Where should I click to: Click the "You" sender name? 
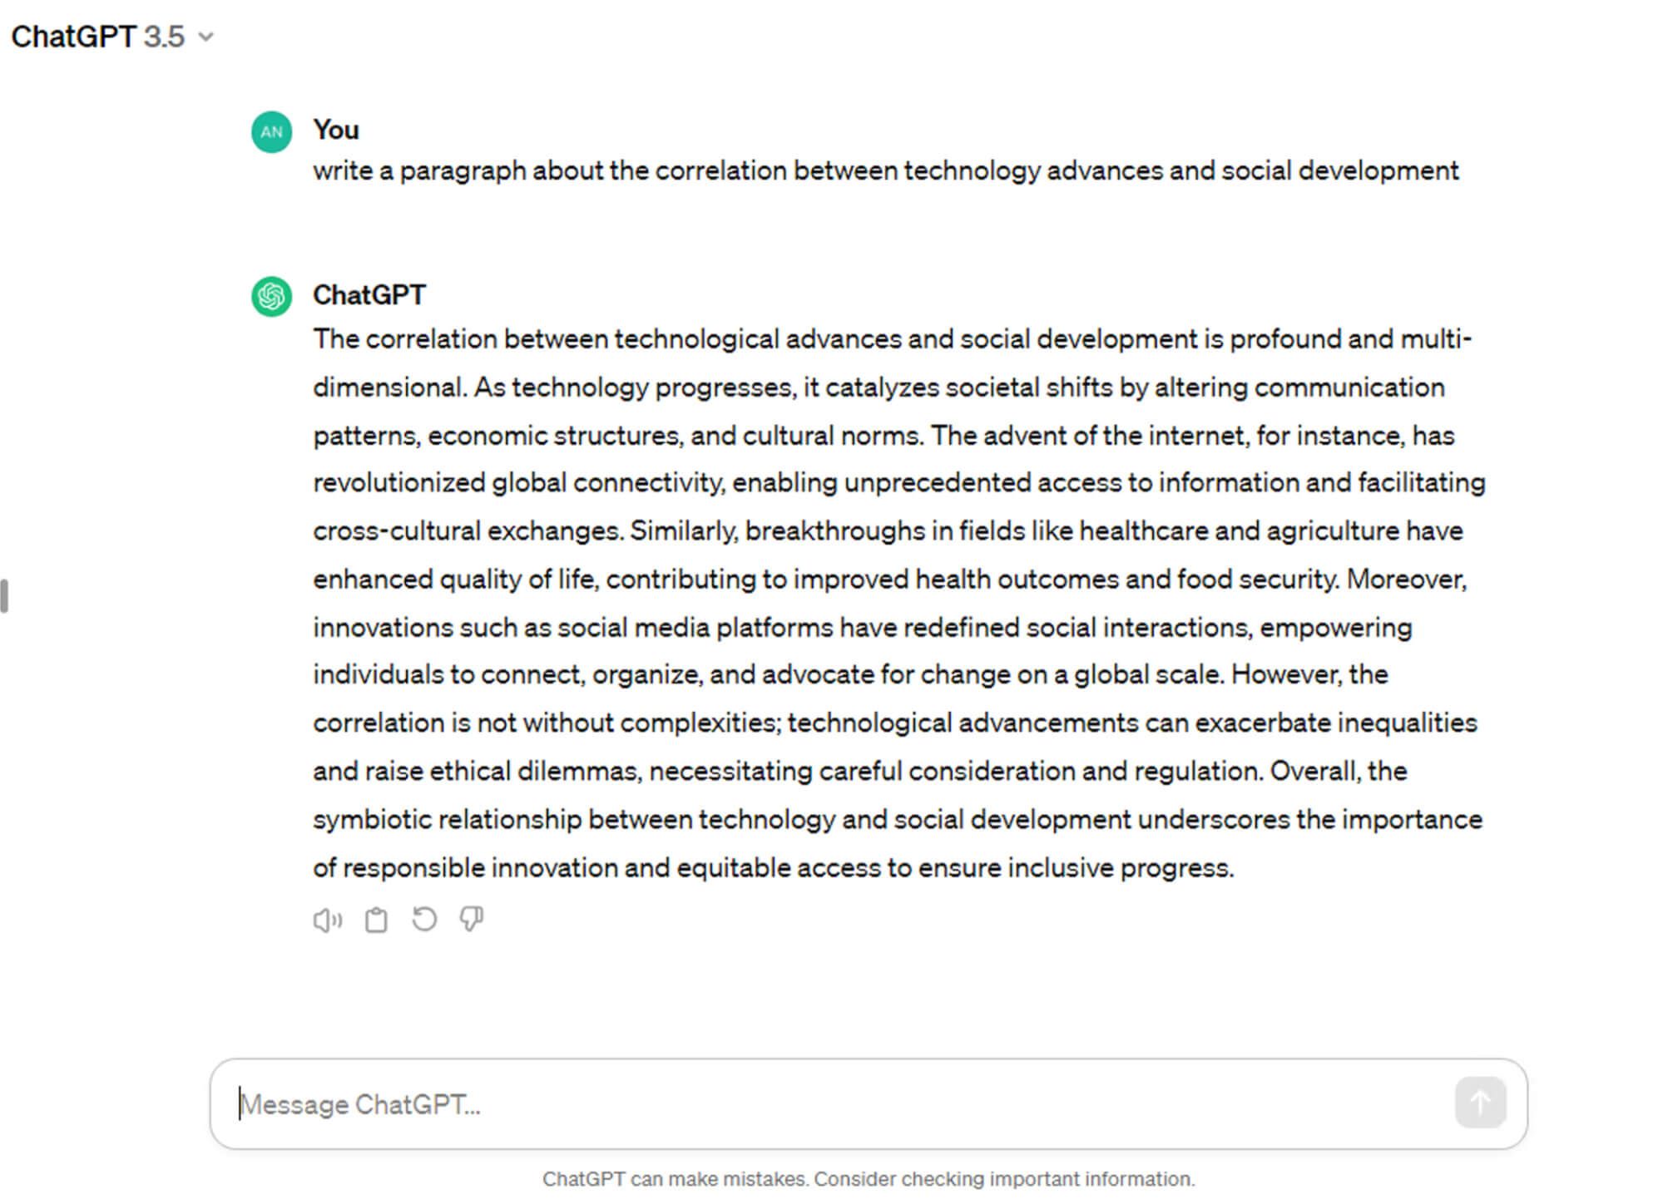coord(336,130)
